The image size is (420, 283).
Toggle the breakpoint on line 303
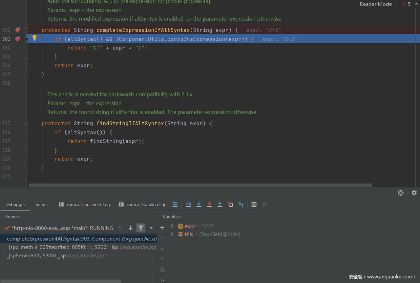click(18, 39)
